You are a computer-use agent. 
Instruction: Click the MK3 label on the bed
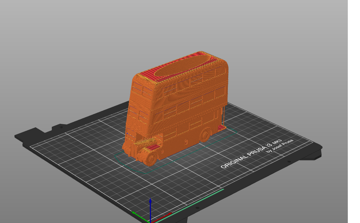[x=277, y=143]
